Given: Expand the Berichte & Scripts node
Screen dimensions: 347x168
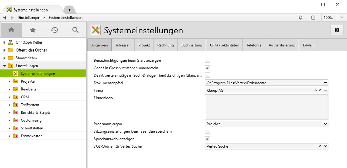Looking at the screenshot, I should click(9, 113).
